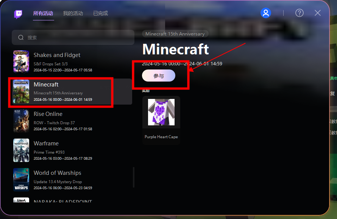Click the World of Warships date range
This screenshot has height=219, width=337.
pos(63,188)
